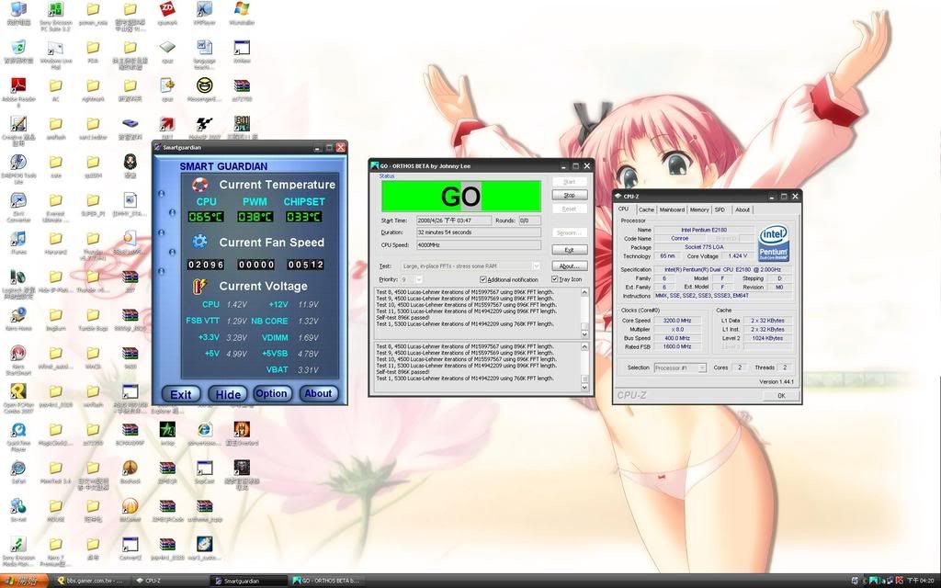The width and height of the screenshot is (941, 588).
Task: Toggle the Tray Icon checkbox in Orthos
Action: [555, 279]
